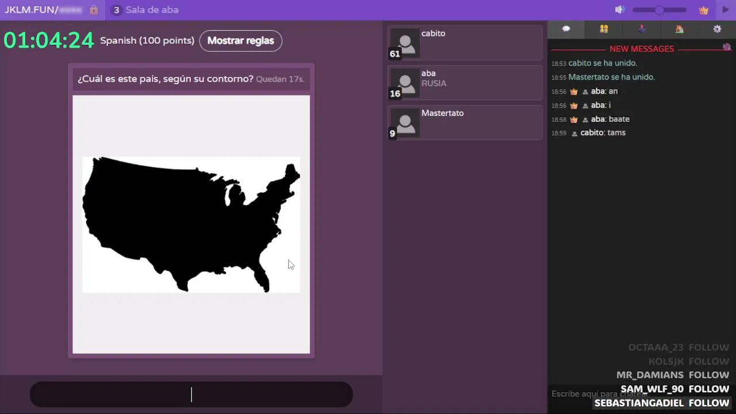
Task: Click the NEW MESSAGES divider label
Action: coord(642,49)
